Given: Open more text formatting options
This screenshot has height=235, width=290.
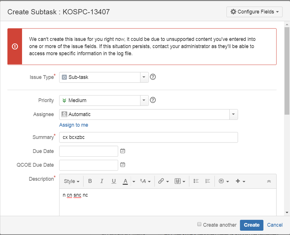Looking at the screenshot, I should tap(145, 181).
